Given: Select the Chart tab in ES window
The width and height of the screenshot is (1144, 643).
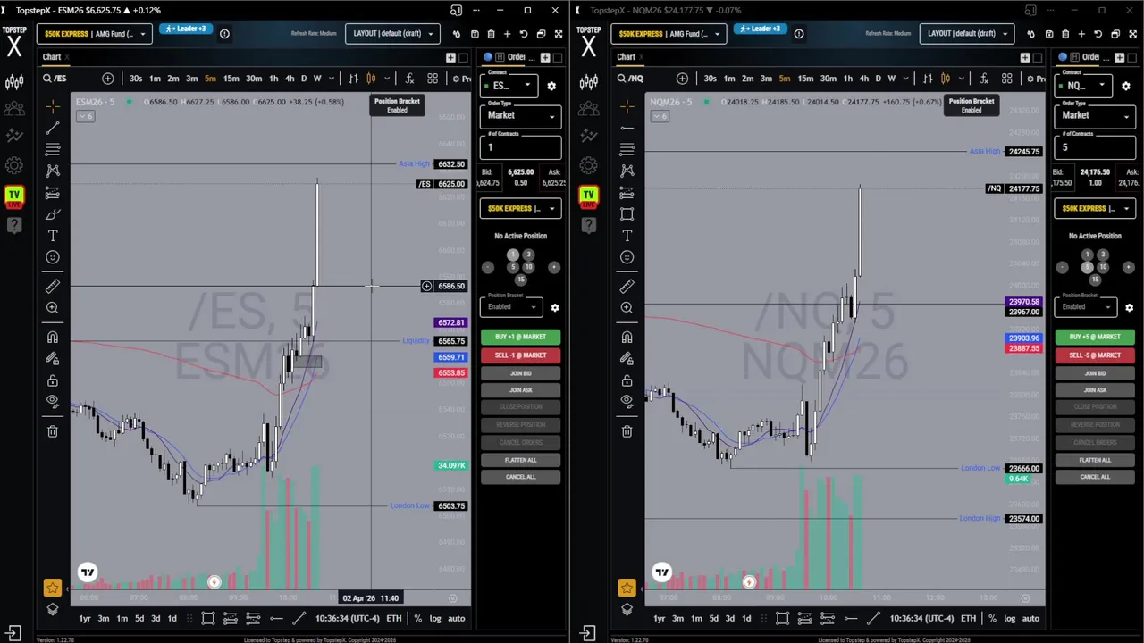Looking at the screenshot, I should (x=52, y=57).
